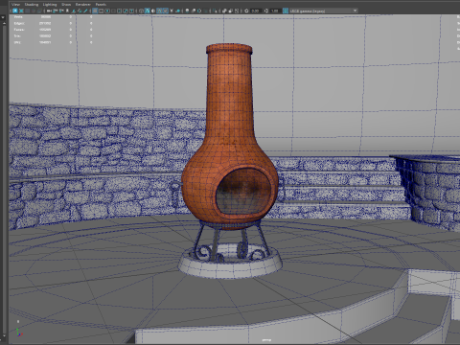The width and height of the screenshot is (460, 345).
Task: Toggle the Motion Blur icon
Action: [194, 11]
